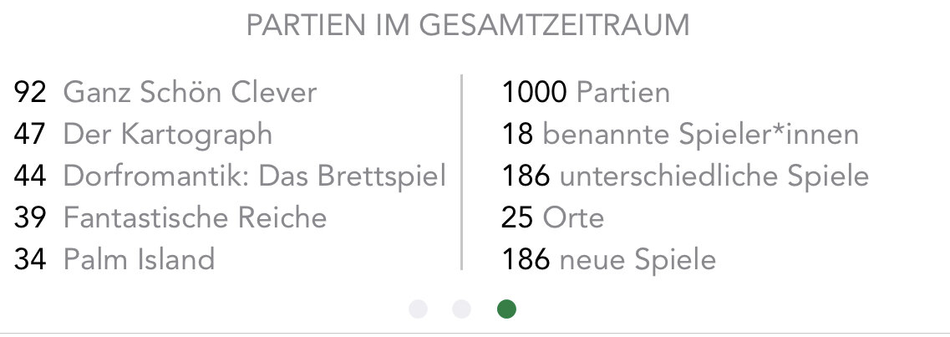Go to the first page dot
Viewport: 950px width, 337px height.
[419, 309]
